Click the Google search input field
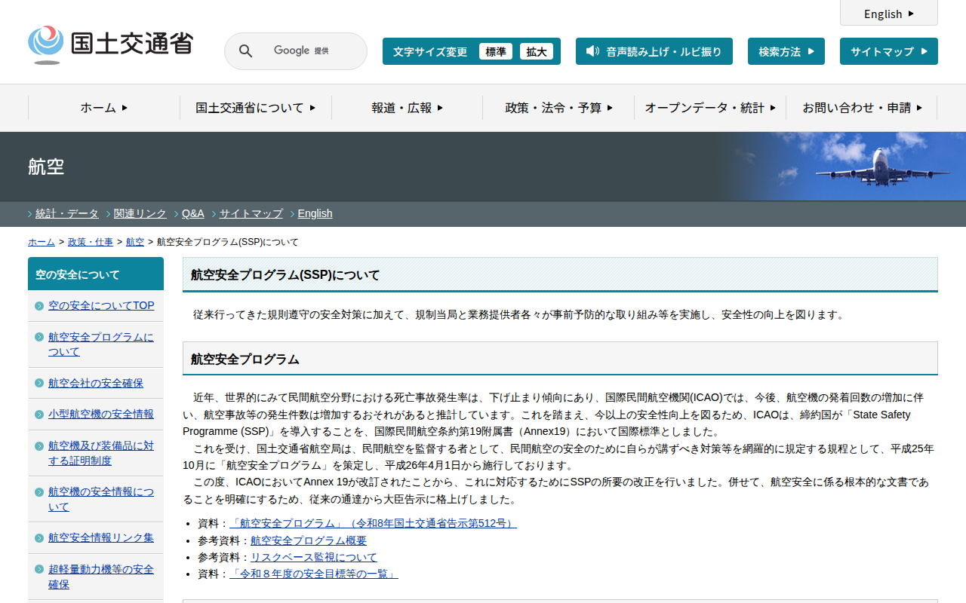 pyautogui.click(x=302, y=51)
